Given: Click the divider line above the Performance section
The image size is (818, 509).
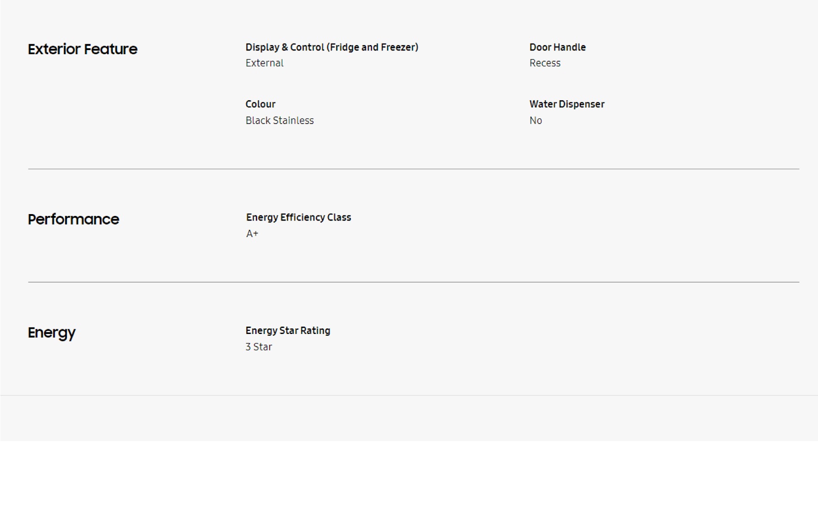Looking at the screenshot, I should (x=413, y=169).
